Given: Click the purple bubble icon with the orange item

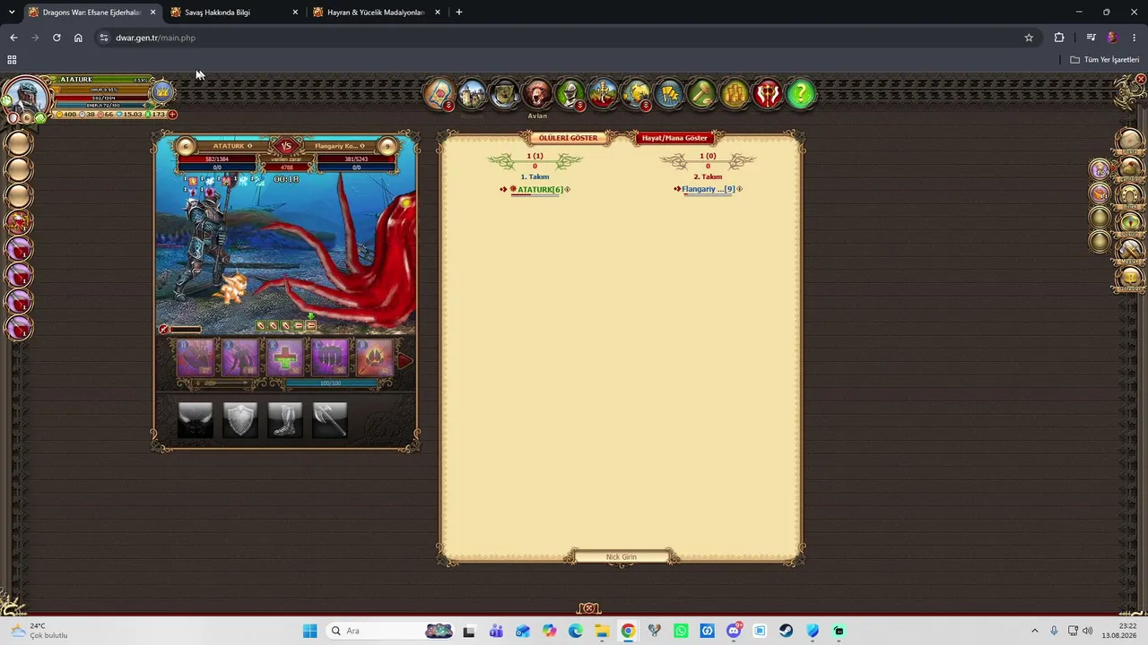Looking at the screenshot, I should pos(1100,193).
